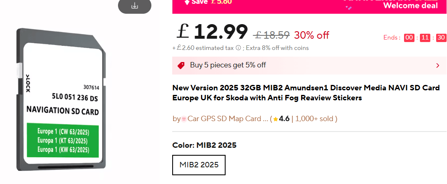The image size is (447, 184).
Task: Click the 30% off discount label
Action: coord(311,35)
